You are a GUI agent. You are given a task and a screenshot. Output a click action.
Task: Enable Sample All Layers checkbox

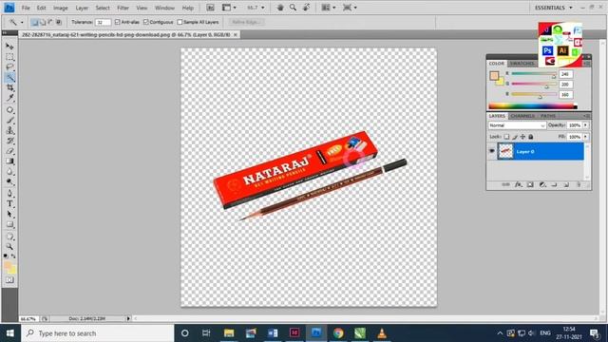point(180,22)
